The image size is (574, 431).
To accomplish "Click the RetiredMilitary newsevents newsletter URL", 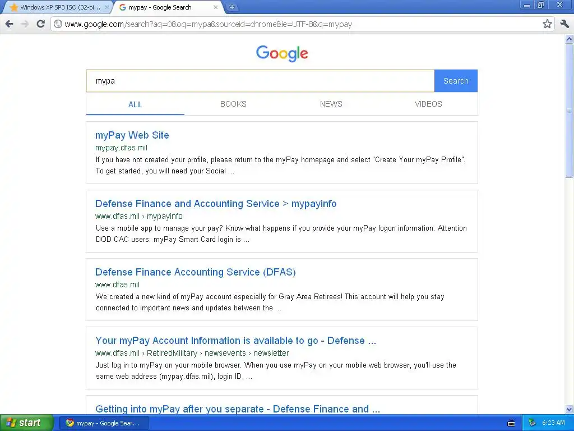I will [192, 354].
